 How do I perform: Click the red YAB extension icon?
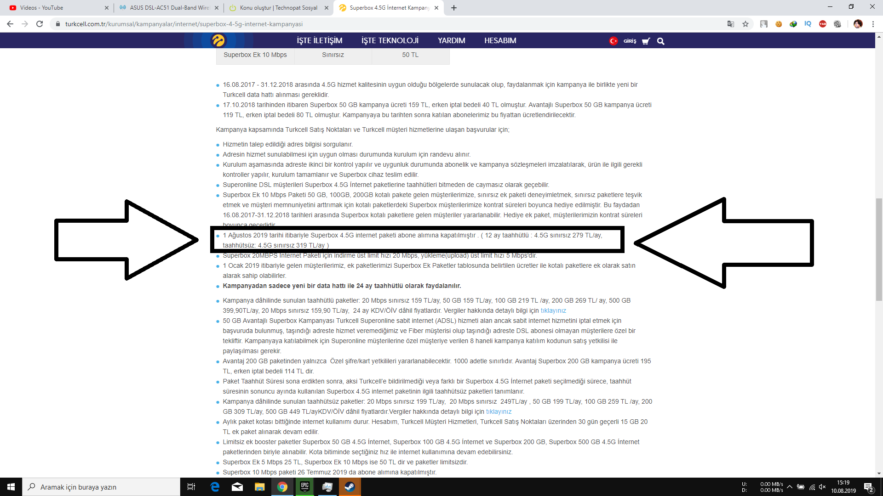pos(823,24)
